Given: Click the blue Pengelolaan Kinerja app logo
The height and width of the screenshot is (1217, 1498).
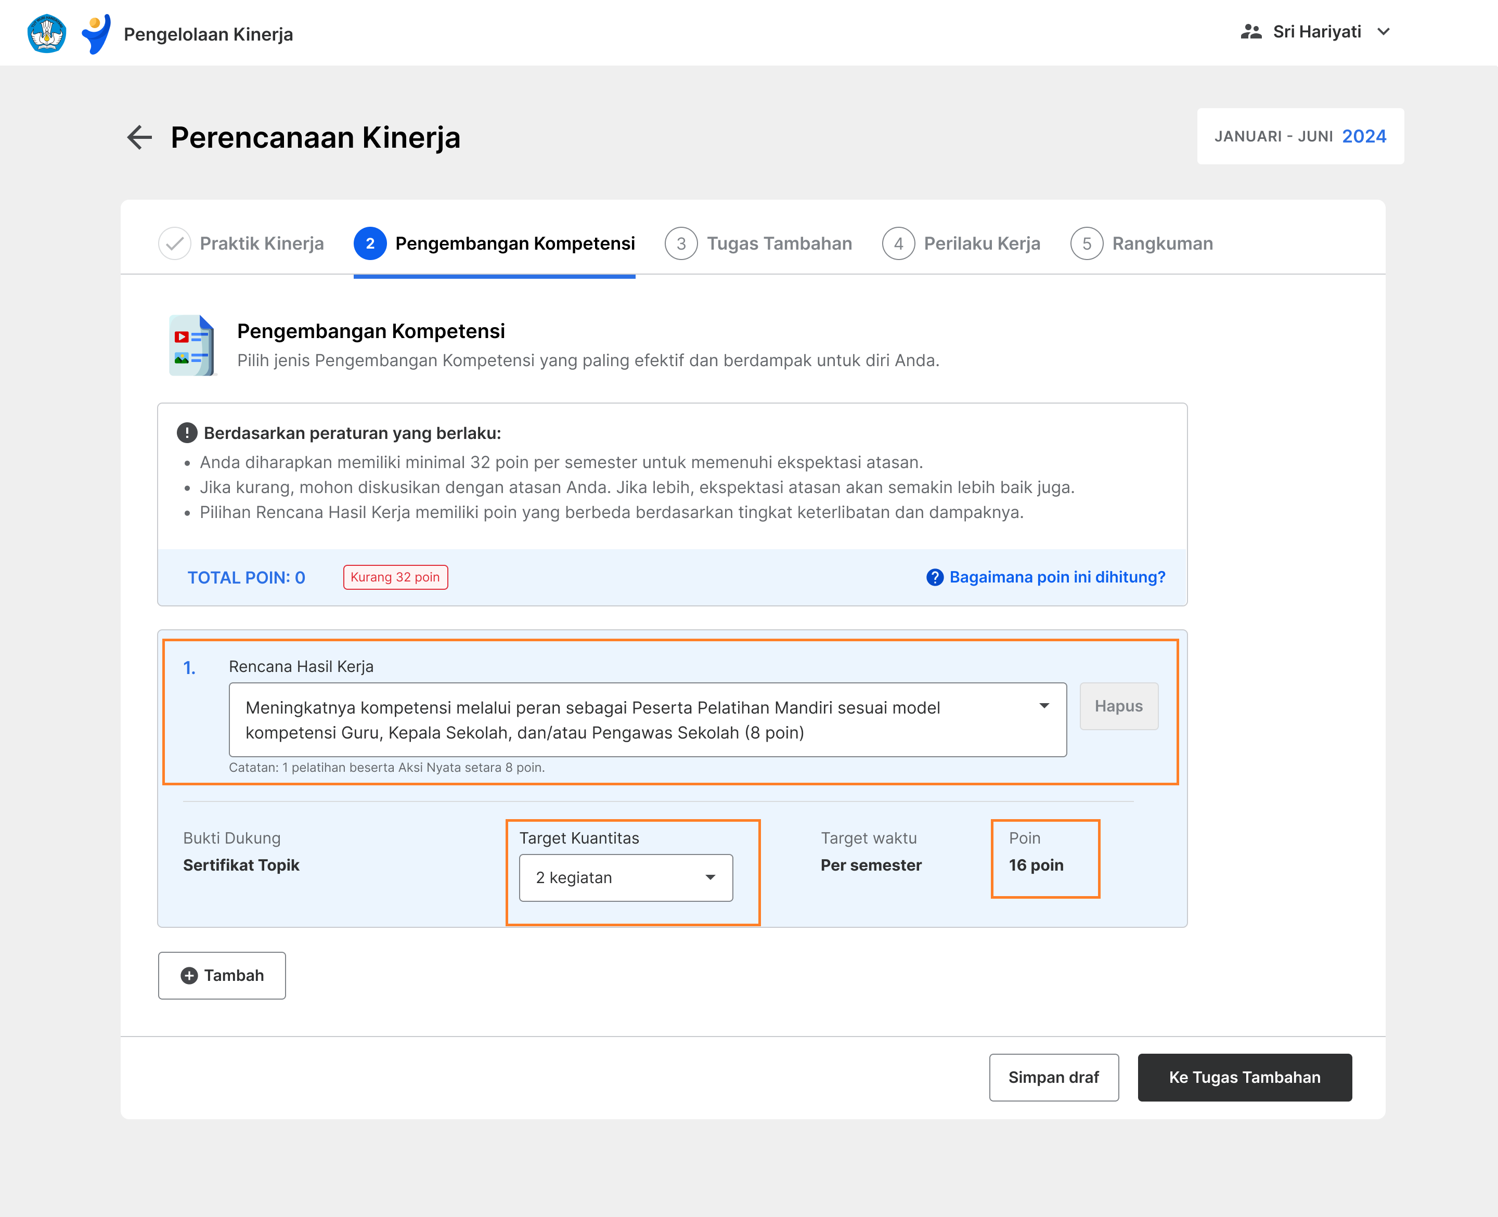Looking at the screenshot, I should pyautogui.click(x=96, y=34).
